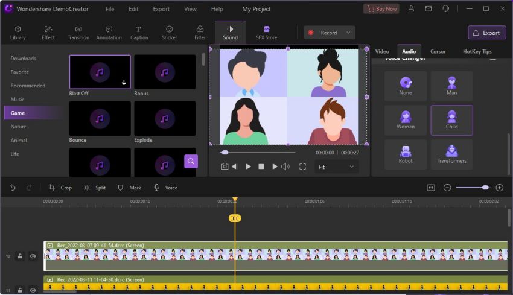Select the Music sound category
The image size is (513, 295).
[x=18, y=99]
